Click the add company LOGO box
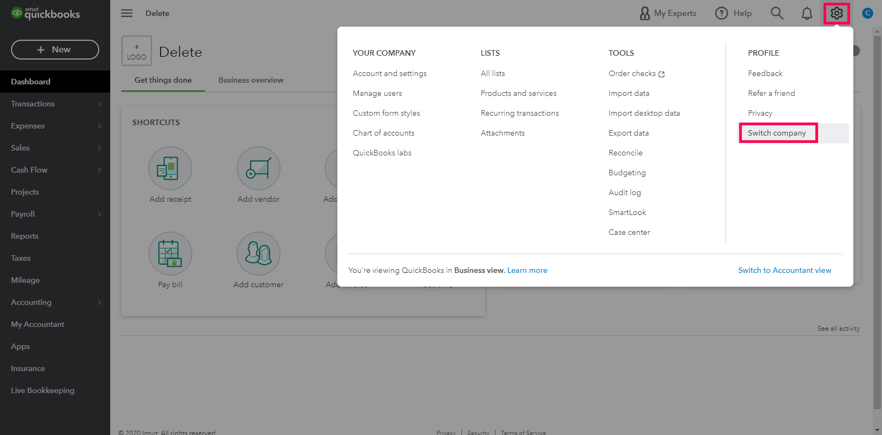Image resolution: width=882 pixels, height=435 pixels. pyautogui.click(x=137, y=51)
